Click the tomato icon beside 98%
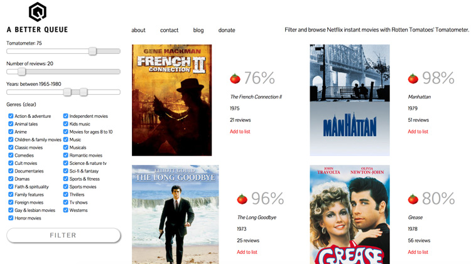 [413, 78]
